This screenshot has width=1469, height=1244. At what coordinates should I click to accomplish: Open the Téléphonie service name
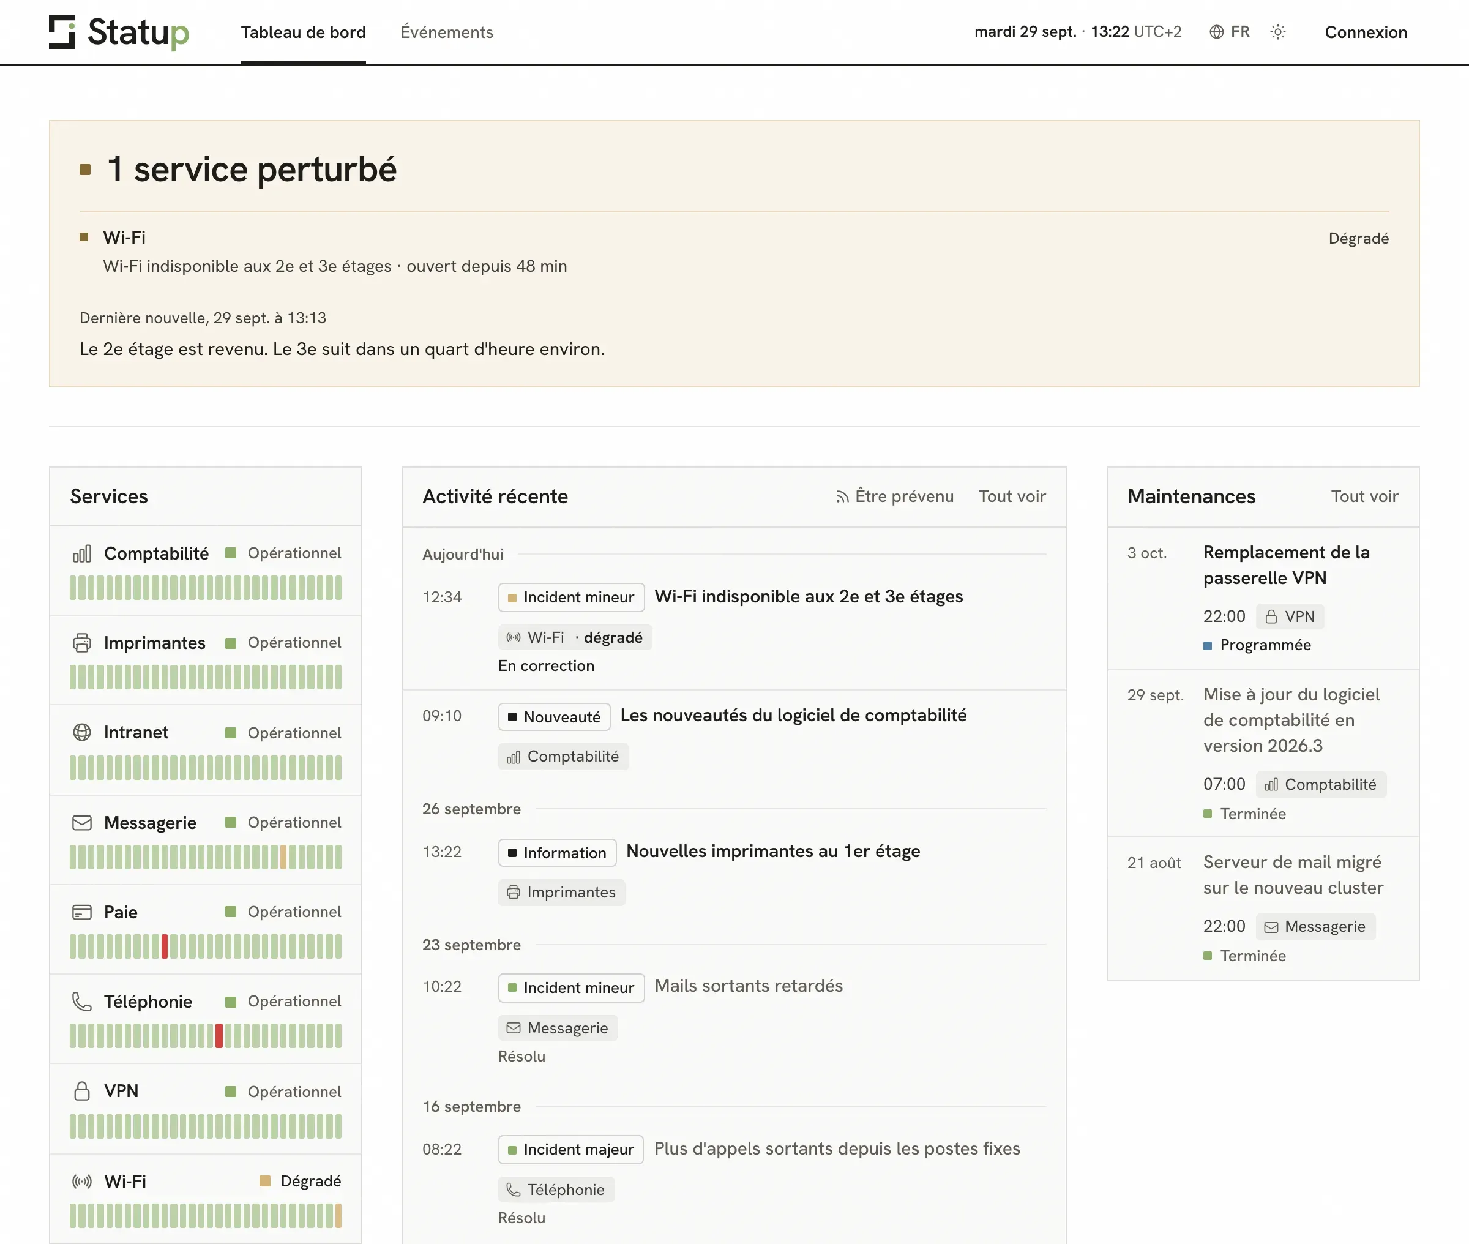pyautogui.click(x=148, y=1002)
